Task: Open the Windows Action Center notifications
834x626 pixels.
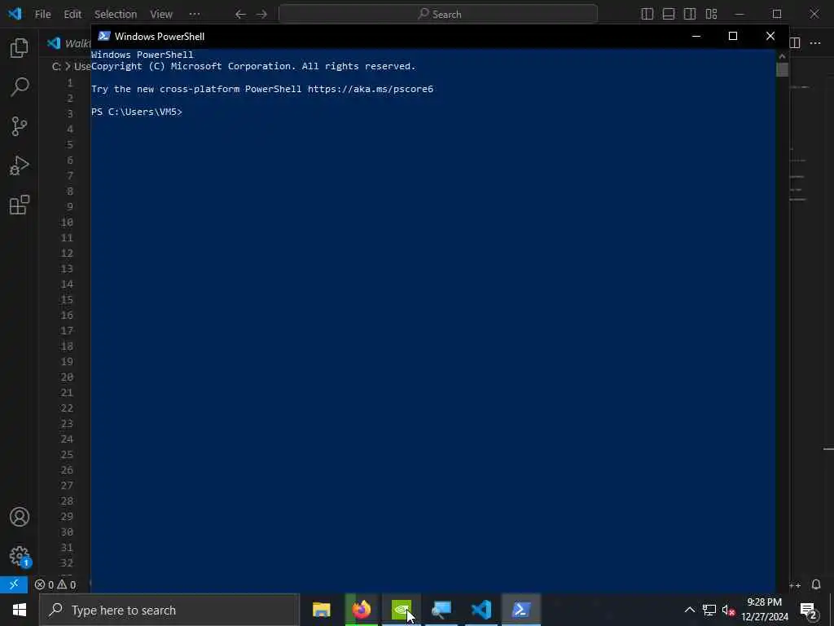Action: click(809, 610)
